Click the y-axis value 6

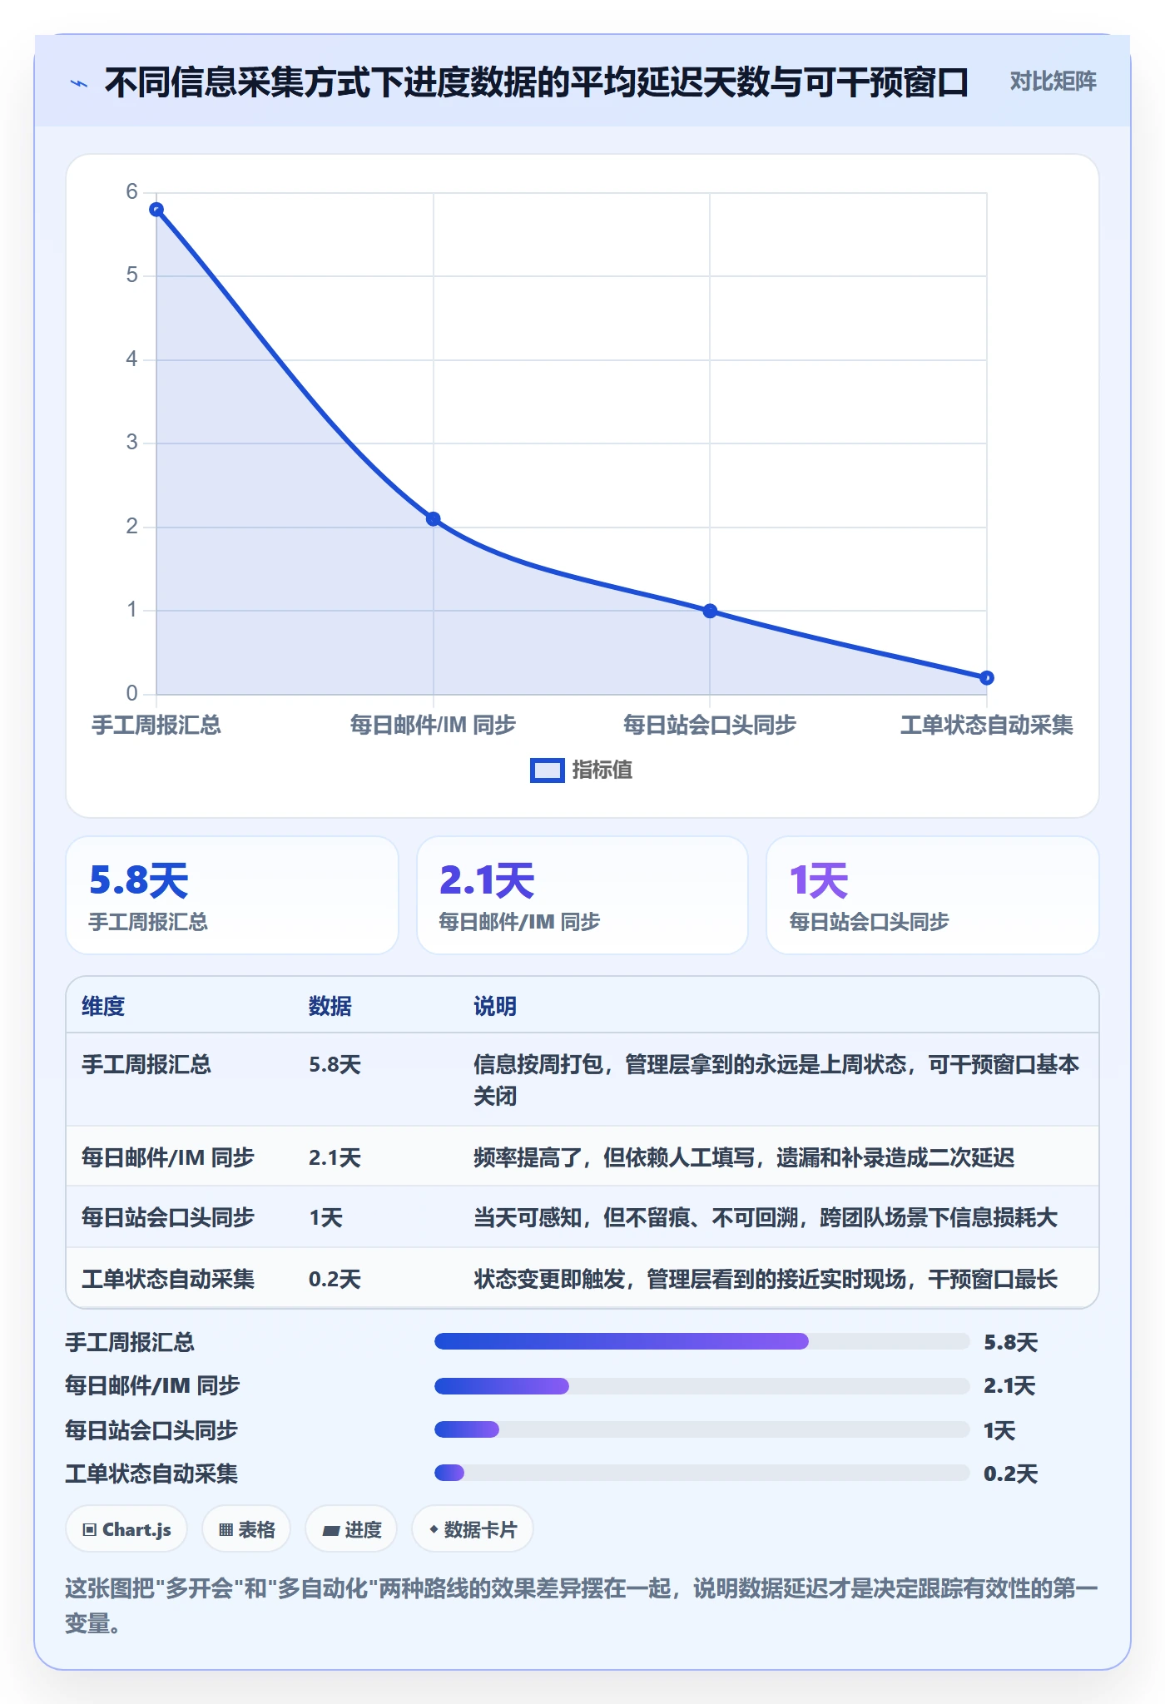(x=132, y=192)
